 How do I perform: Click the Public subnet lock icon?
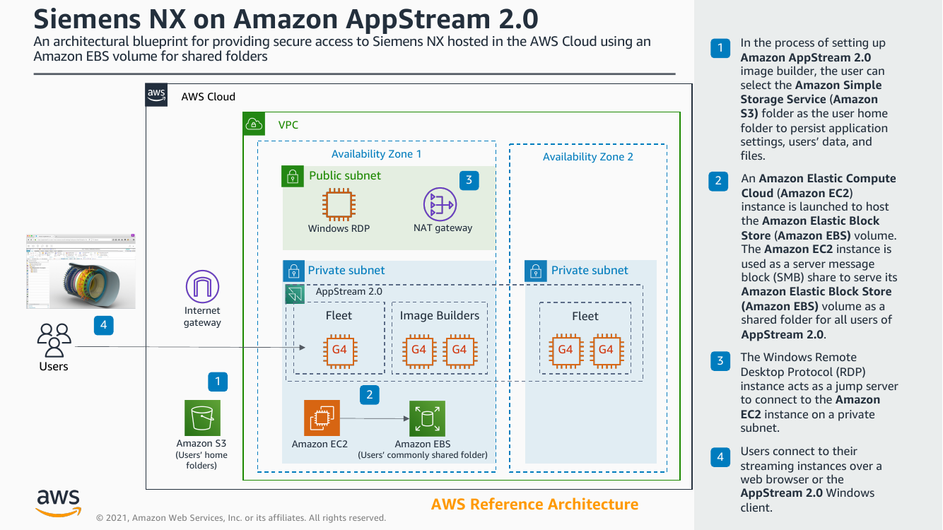[293, 177]
